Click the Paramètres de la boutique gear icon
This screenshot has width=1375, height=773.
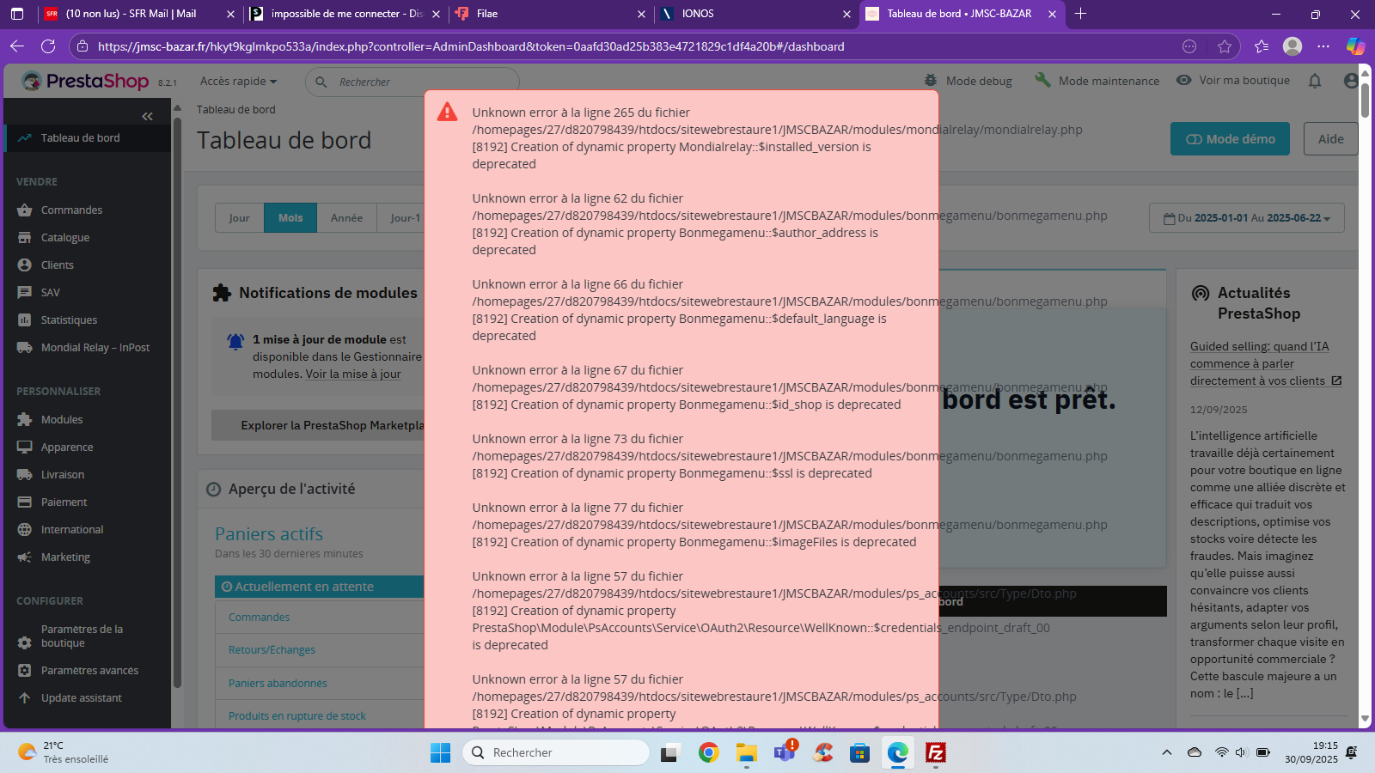coord(24,642)
